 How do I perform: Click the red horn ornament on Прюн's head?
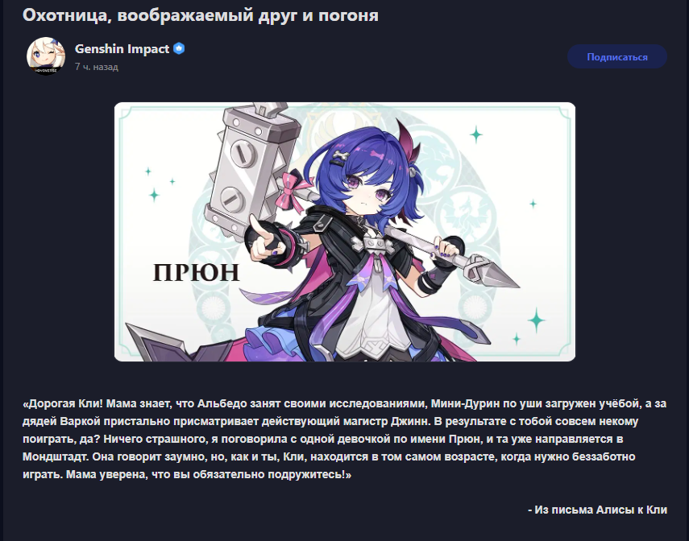407,139
